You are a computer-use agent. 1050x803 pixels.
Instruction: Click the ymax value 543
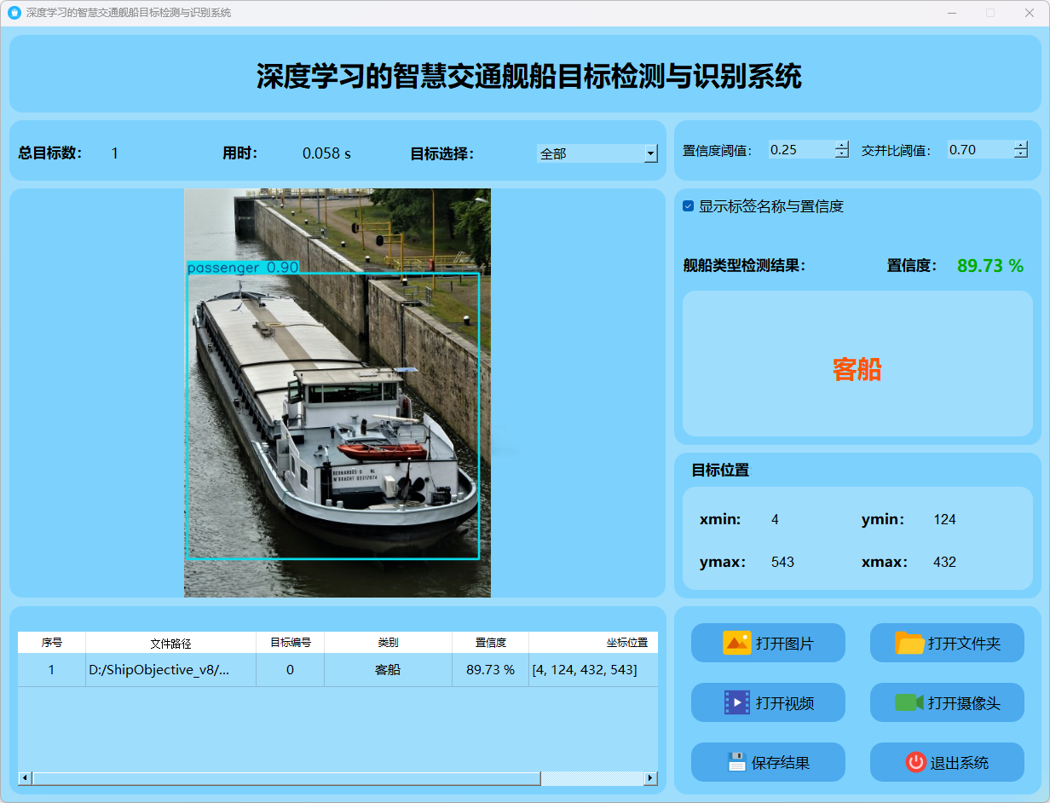pos(782,562)
